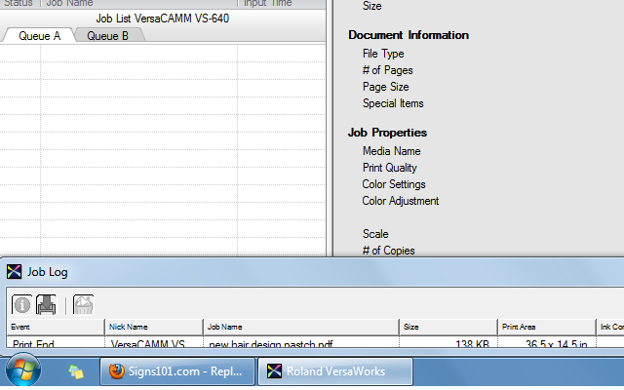Click the job information icon in Job Log

coord(21,305)
